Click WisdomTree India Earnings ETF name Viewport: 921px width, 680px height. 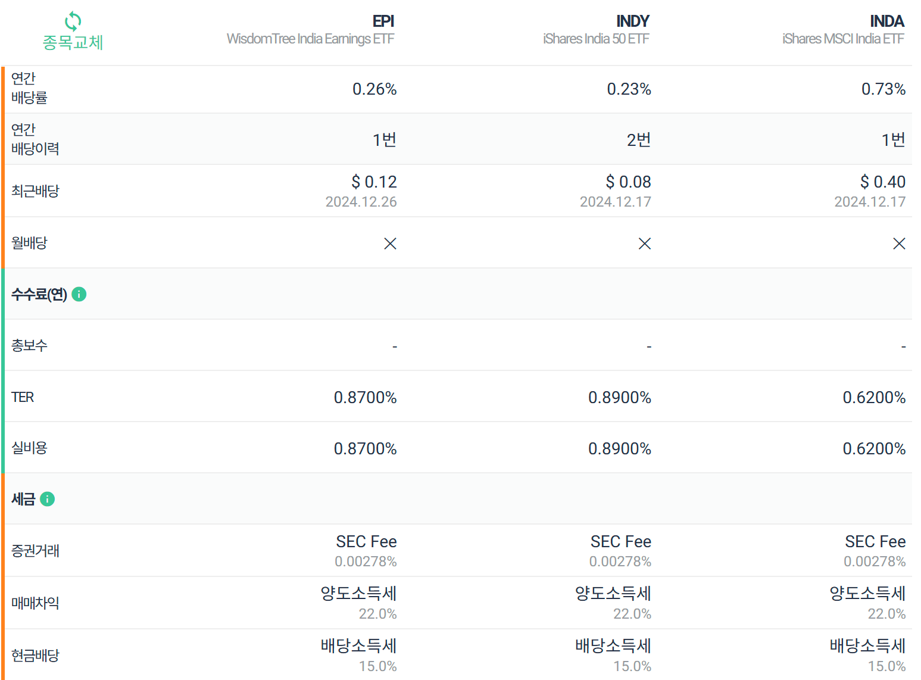click(x=310, y=39)
